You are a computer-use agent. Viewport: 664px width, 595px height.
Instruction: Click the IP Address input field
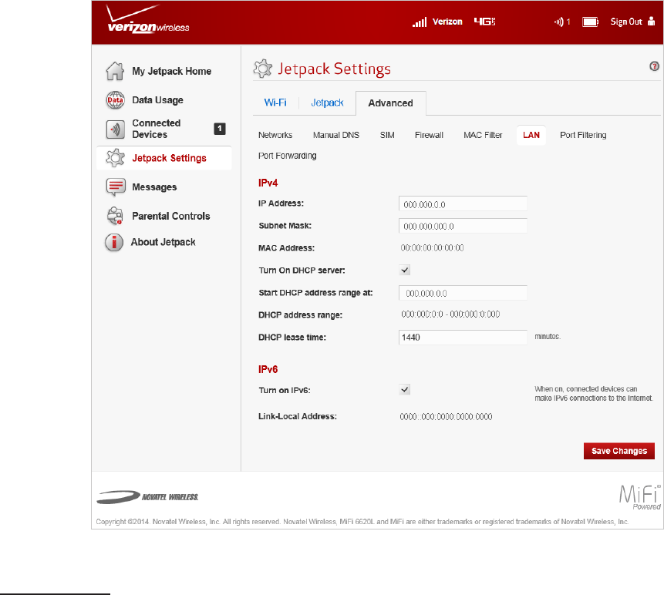463,203
